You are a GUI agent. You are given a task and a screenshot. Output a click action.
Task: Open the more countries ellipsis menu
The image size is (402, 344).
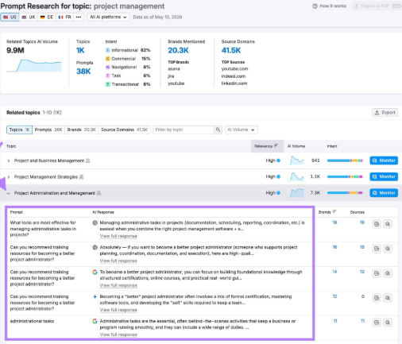point(79,17)
